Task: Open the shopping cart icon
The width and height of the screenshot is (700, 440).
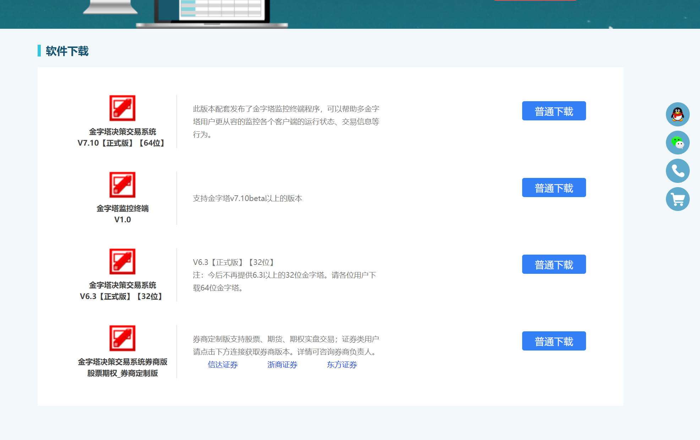Action: pos(678,199)
